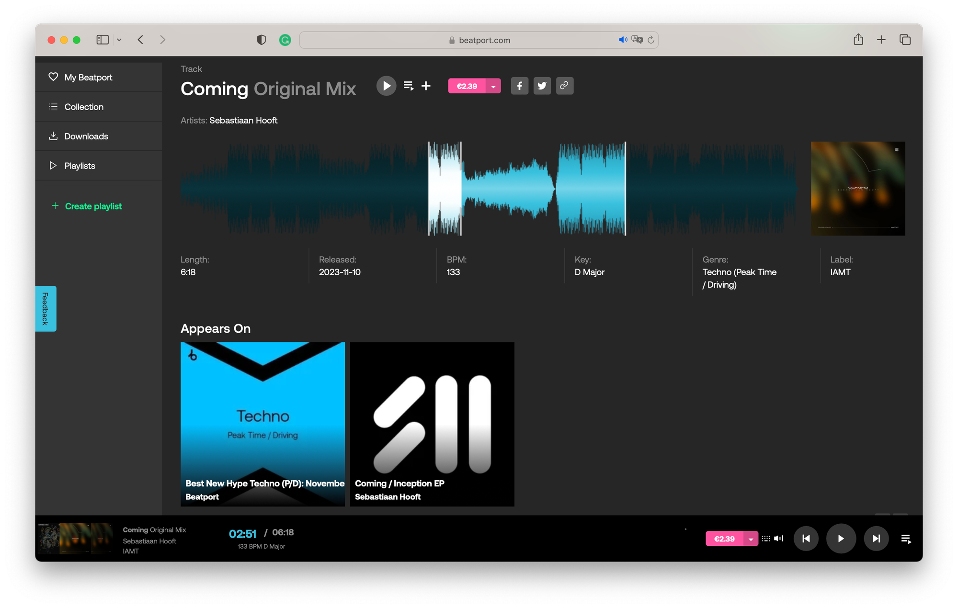The width and height of the screenshot is (958, 608).
Task: Open Playlists in sidebar
Action: pyautogui.click(x=99, y=166)
